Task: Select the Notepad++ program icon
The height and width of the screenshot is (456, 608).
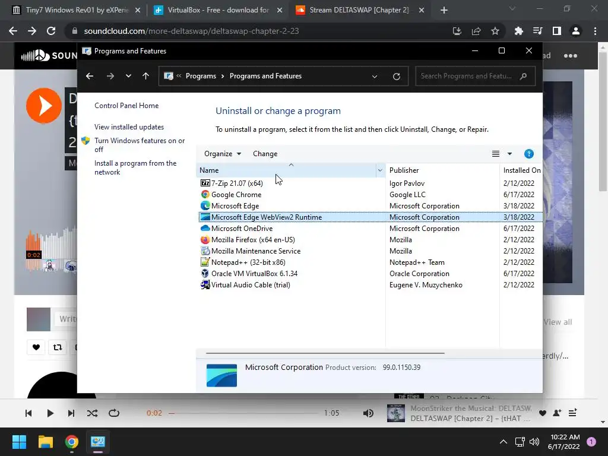Action: point(205,262)
